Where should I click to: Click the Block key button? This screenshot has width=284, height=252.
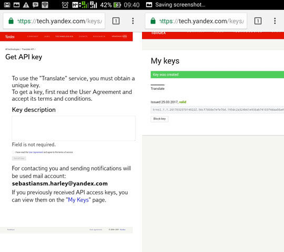tap(159, 119)
